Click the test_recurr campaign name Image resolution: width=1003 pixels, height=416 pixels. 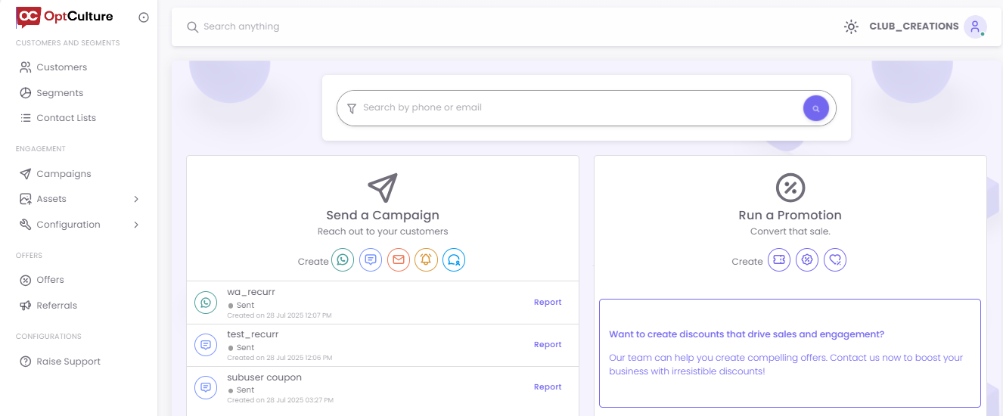pos(253,334)
